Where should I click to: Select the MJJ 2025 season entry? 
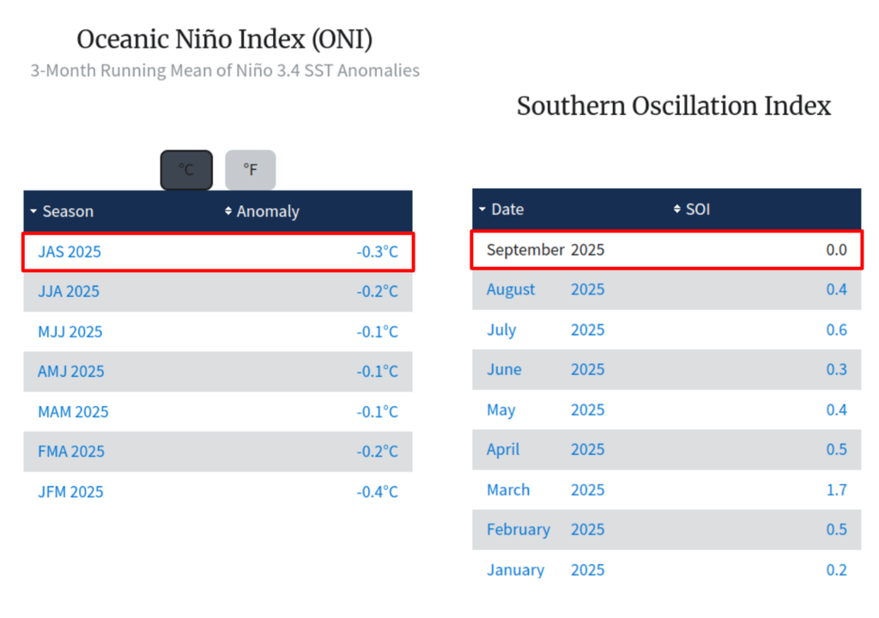(69, 331)
